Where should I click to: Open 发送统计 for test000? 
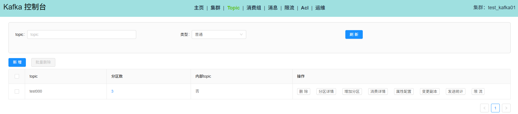coord(456,91)
